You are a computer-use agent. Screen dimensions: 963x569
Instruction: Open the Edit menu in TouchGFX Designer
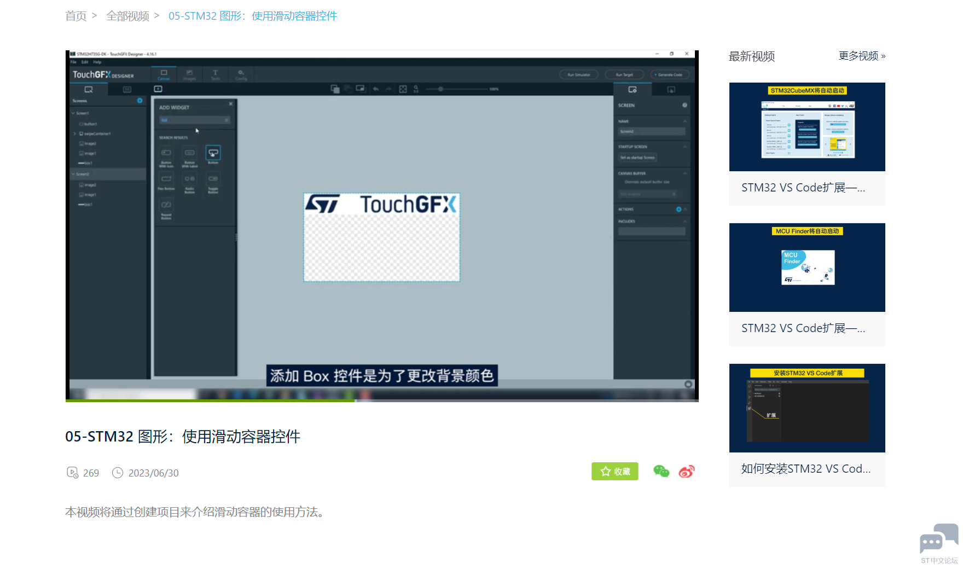coord(85,62)
